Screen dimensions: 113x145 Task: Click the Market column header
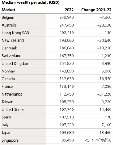pyautogui.click(x=8, y=10)
